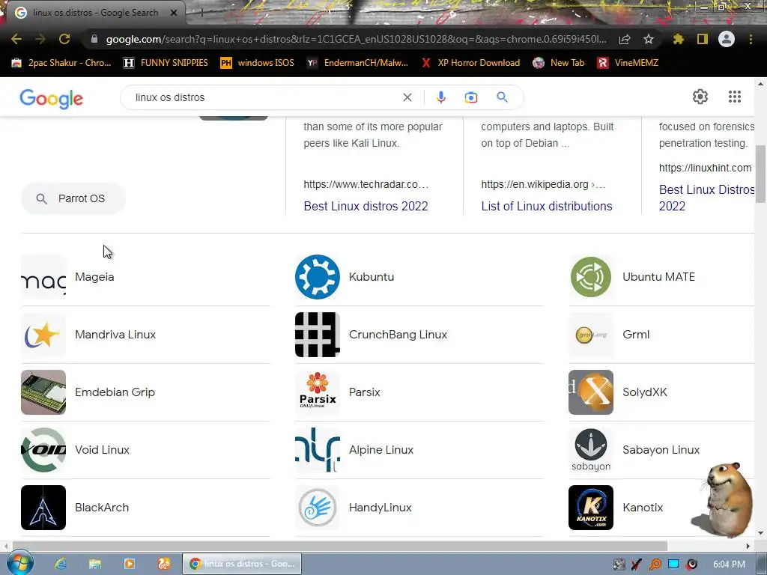This screenshot has width=767, height=575.
Task: Open the Parsix flower logo
Action: 318,392
